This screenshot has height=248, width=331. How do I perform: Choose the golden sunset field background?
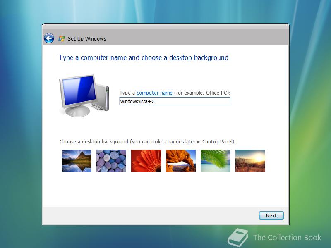[250, 161]
